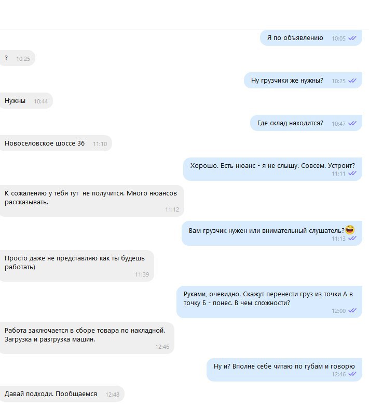Click the 10:05 timestamp on first message
The height and width of the screenshot is (407, 369).
(x=338, y=38)
